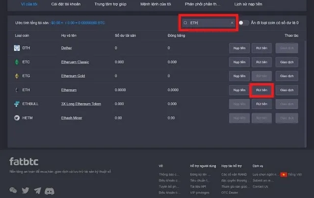Open the Discord icon in footer

[49, 190]
